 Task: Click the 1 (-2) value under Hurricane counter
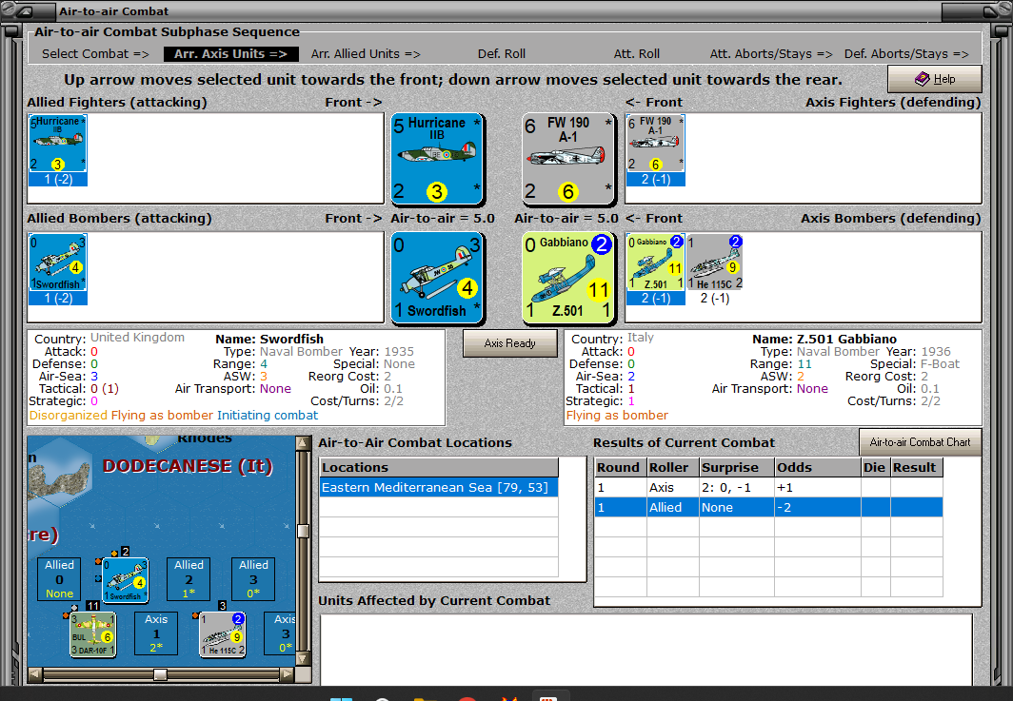click(57, 180)
